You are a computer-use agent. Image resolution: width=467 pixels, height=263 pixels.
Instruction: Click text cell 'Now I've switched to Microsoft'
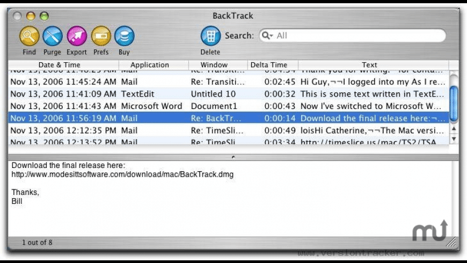[x=371, y=106]
